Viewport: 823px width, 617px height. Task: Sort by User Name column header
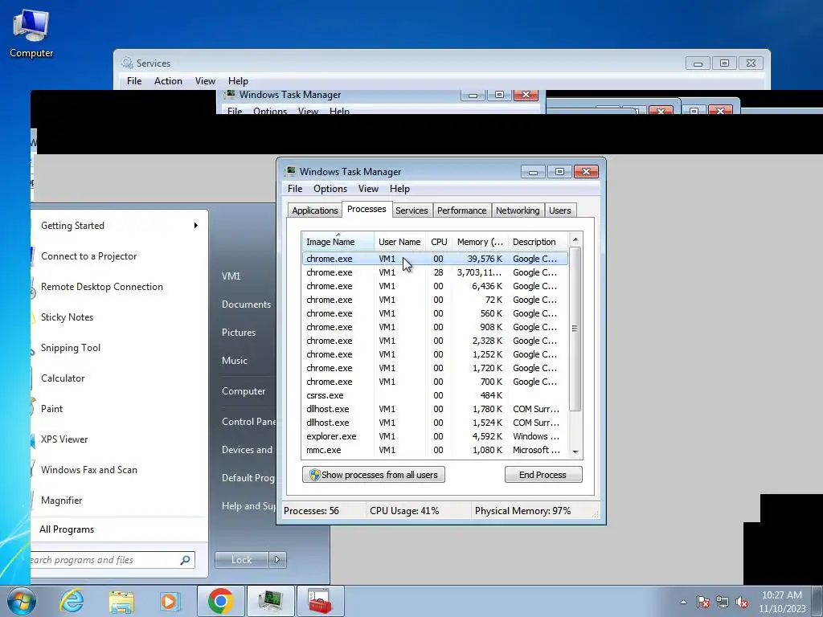399,242
